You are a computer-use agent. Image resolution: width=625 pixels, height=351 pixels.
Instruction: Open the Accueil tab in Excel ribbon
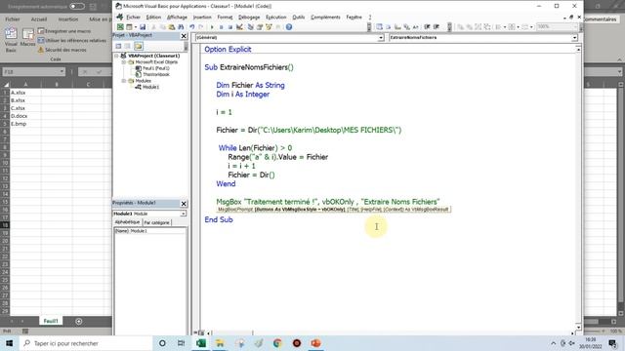39,19
